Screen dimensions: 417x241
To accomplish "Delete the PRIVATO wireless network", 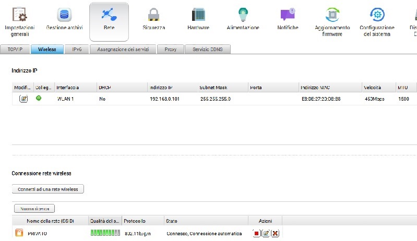I will click(x=275, y=233).
